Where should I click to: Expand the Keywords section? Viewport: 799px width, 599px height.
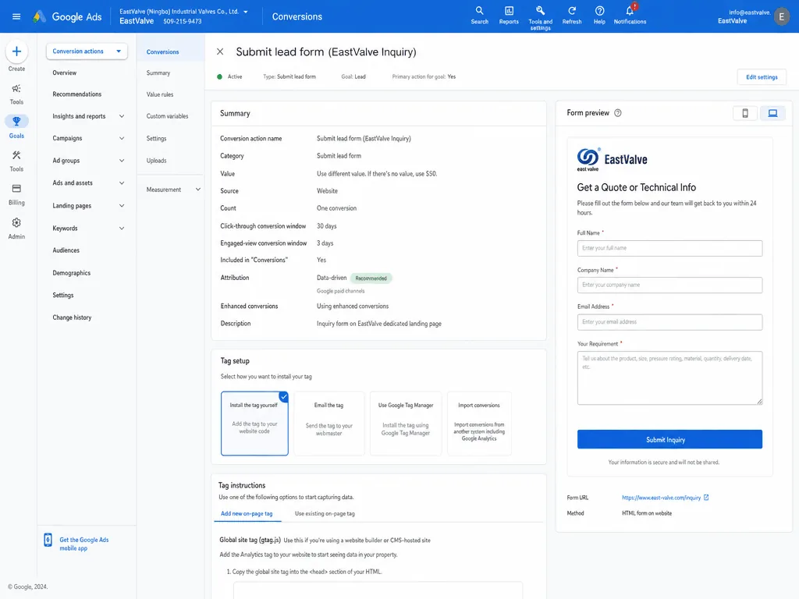coord(122,229)
